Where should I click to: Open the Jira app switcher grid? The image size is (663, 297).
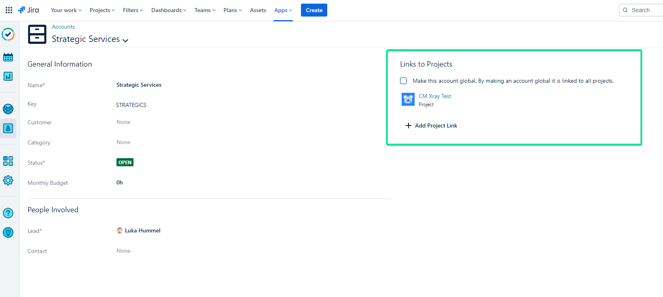pos(9,10)
